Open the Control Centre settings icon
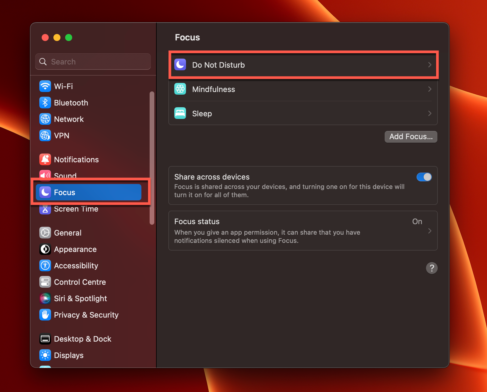This screenshot has height=392, width=487. tap(45, 282)
